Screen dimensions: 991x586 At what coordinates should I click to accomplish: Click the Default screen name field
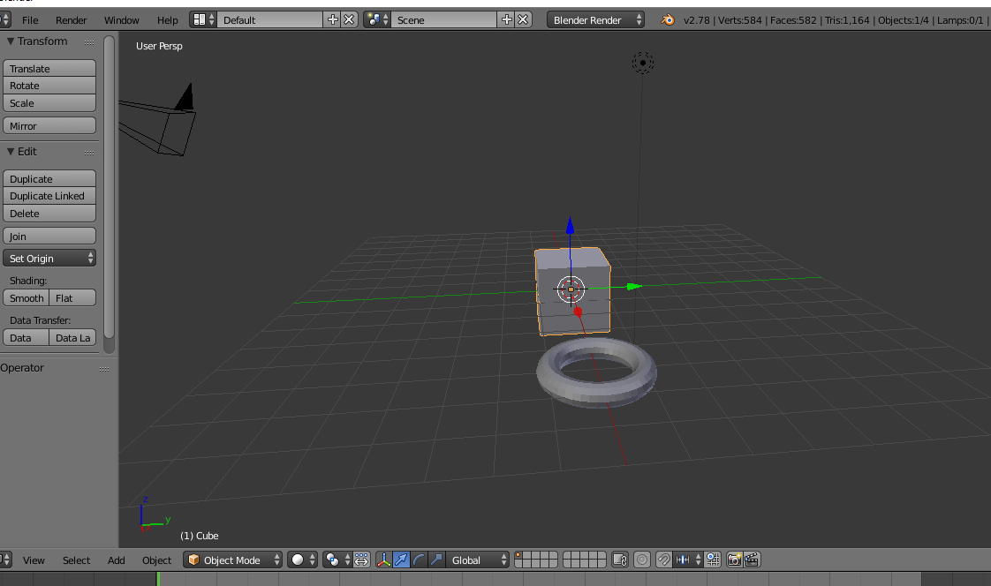coord(270,19)
